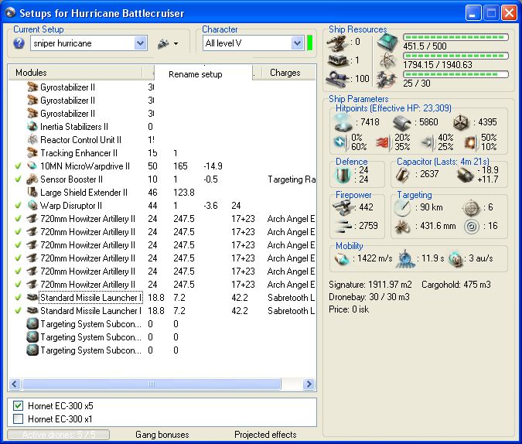
Task: Open the ship selection icon button
Action: tap(163, 43)
